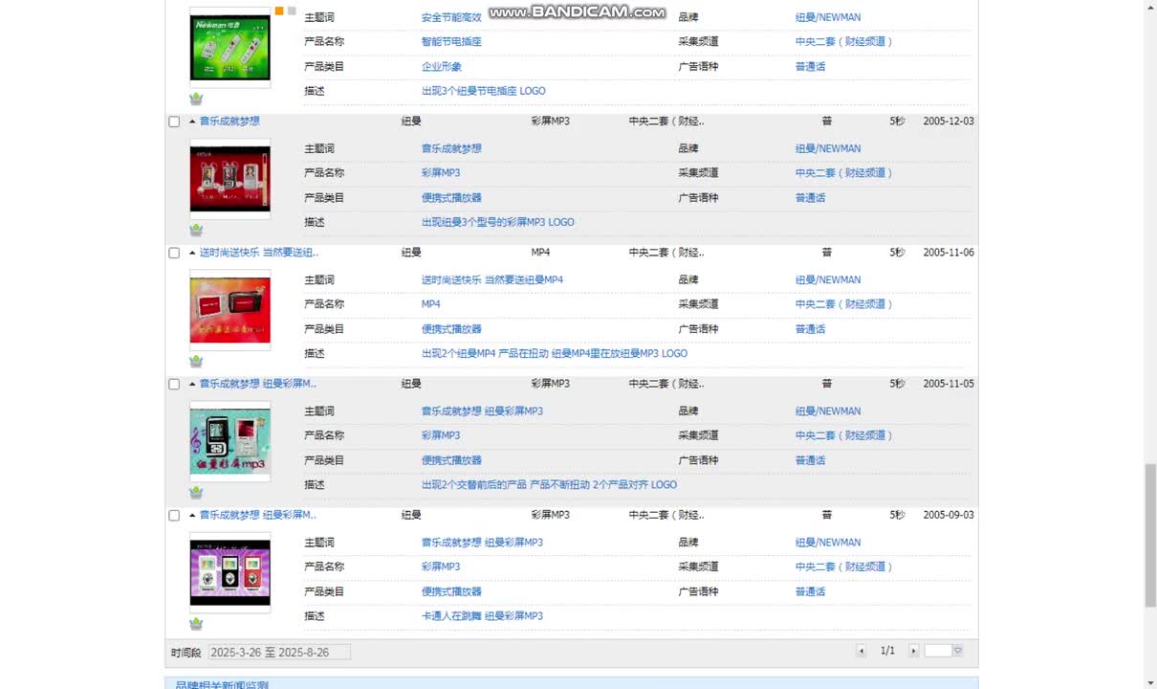The height and width of the screenshot is (689, 1157).
Task: Click basket icon under the 2005-09-03 ad thumbnail
Action: [x=196, y=623]
